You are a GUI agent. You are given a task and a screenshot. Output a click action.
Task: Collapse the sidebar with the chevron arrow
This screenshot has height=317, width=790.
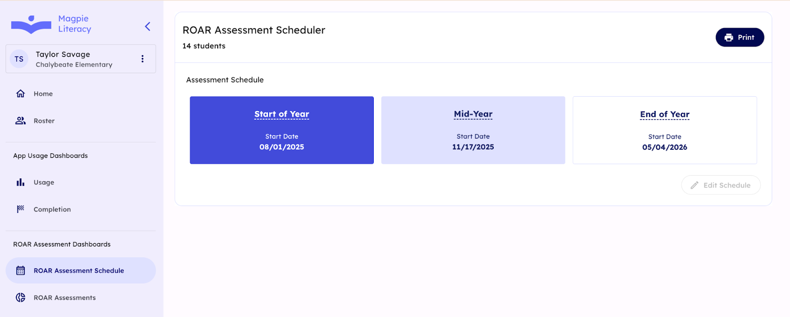(x=147, y=27)
